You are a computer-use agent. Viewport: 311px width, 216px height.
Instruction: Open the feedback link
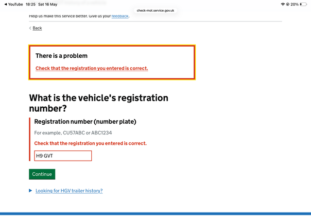[x=120, y=16]
